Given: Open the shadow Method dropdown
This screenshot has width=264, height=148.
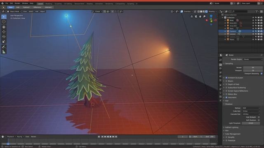Looking at the screenshot, I should (251, 108).
